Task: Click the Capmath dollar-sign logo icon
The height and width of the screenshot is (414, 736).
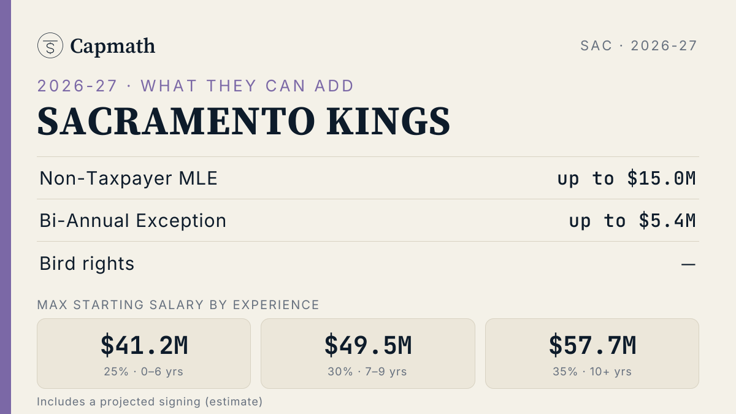Action: pyautogui.click(x=50, y=46)
